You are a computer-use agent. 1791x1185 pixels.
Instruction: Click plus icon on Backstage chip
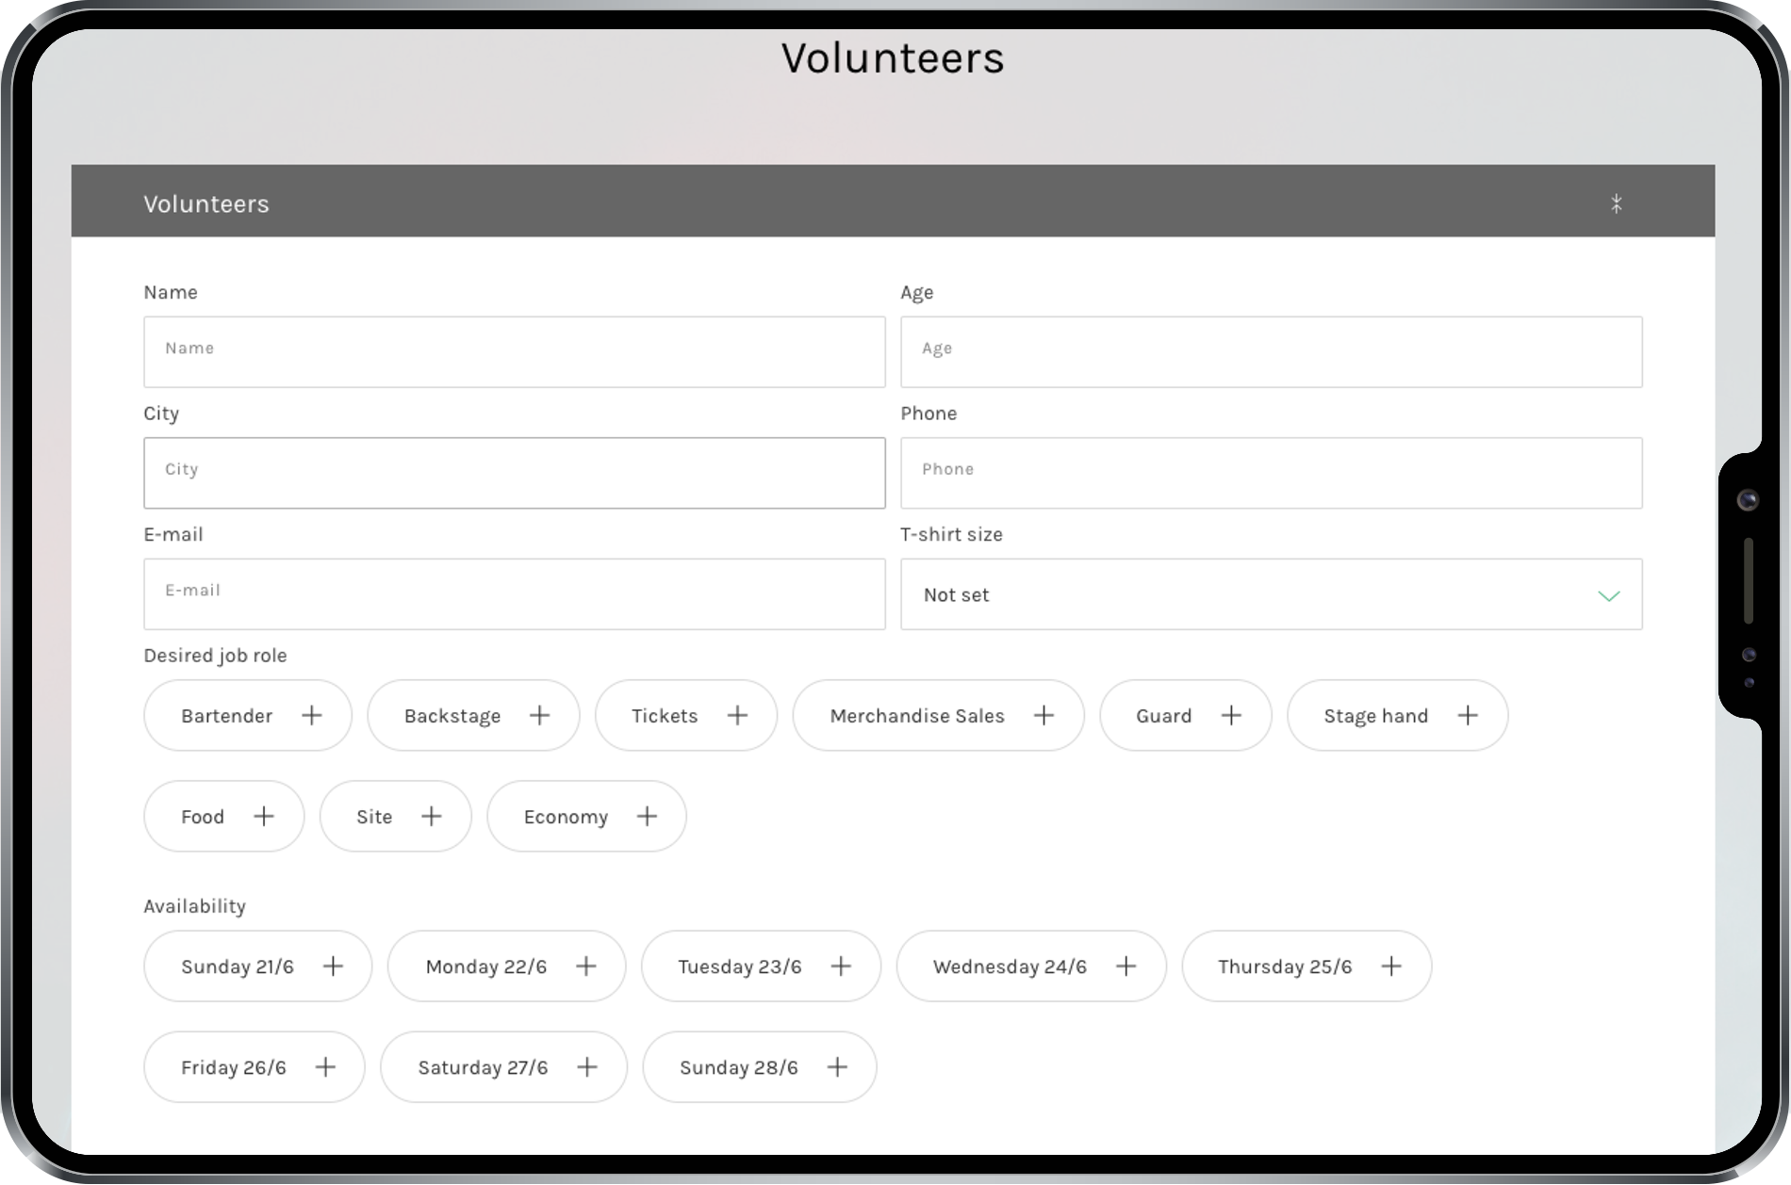tap(539, 716)
